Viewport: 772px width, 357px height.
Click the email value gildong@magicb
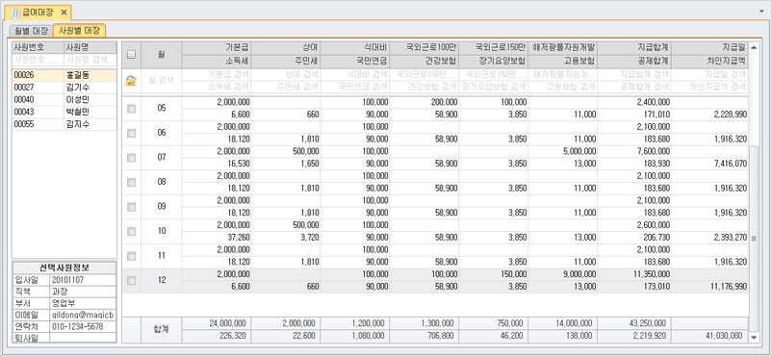(x=83, y=315)
